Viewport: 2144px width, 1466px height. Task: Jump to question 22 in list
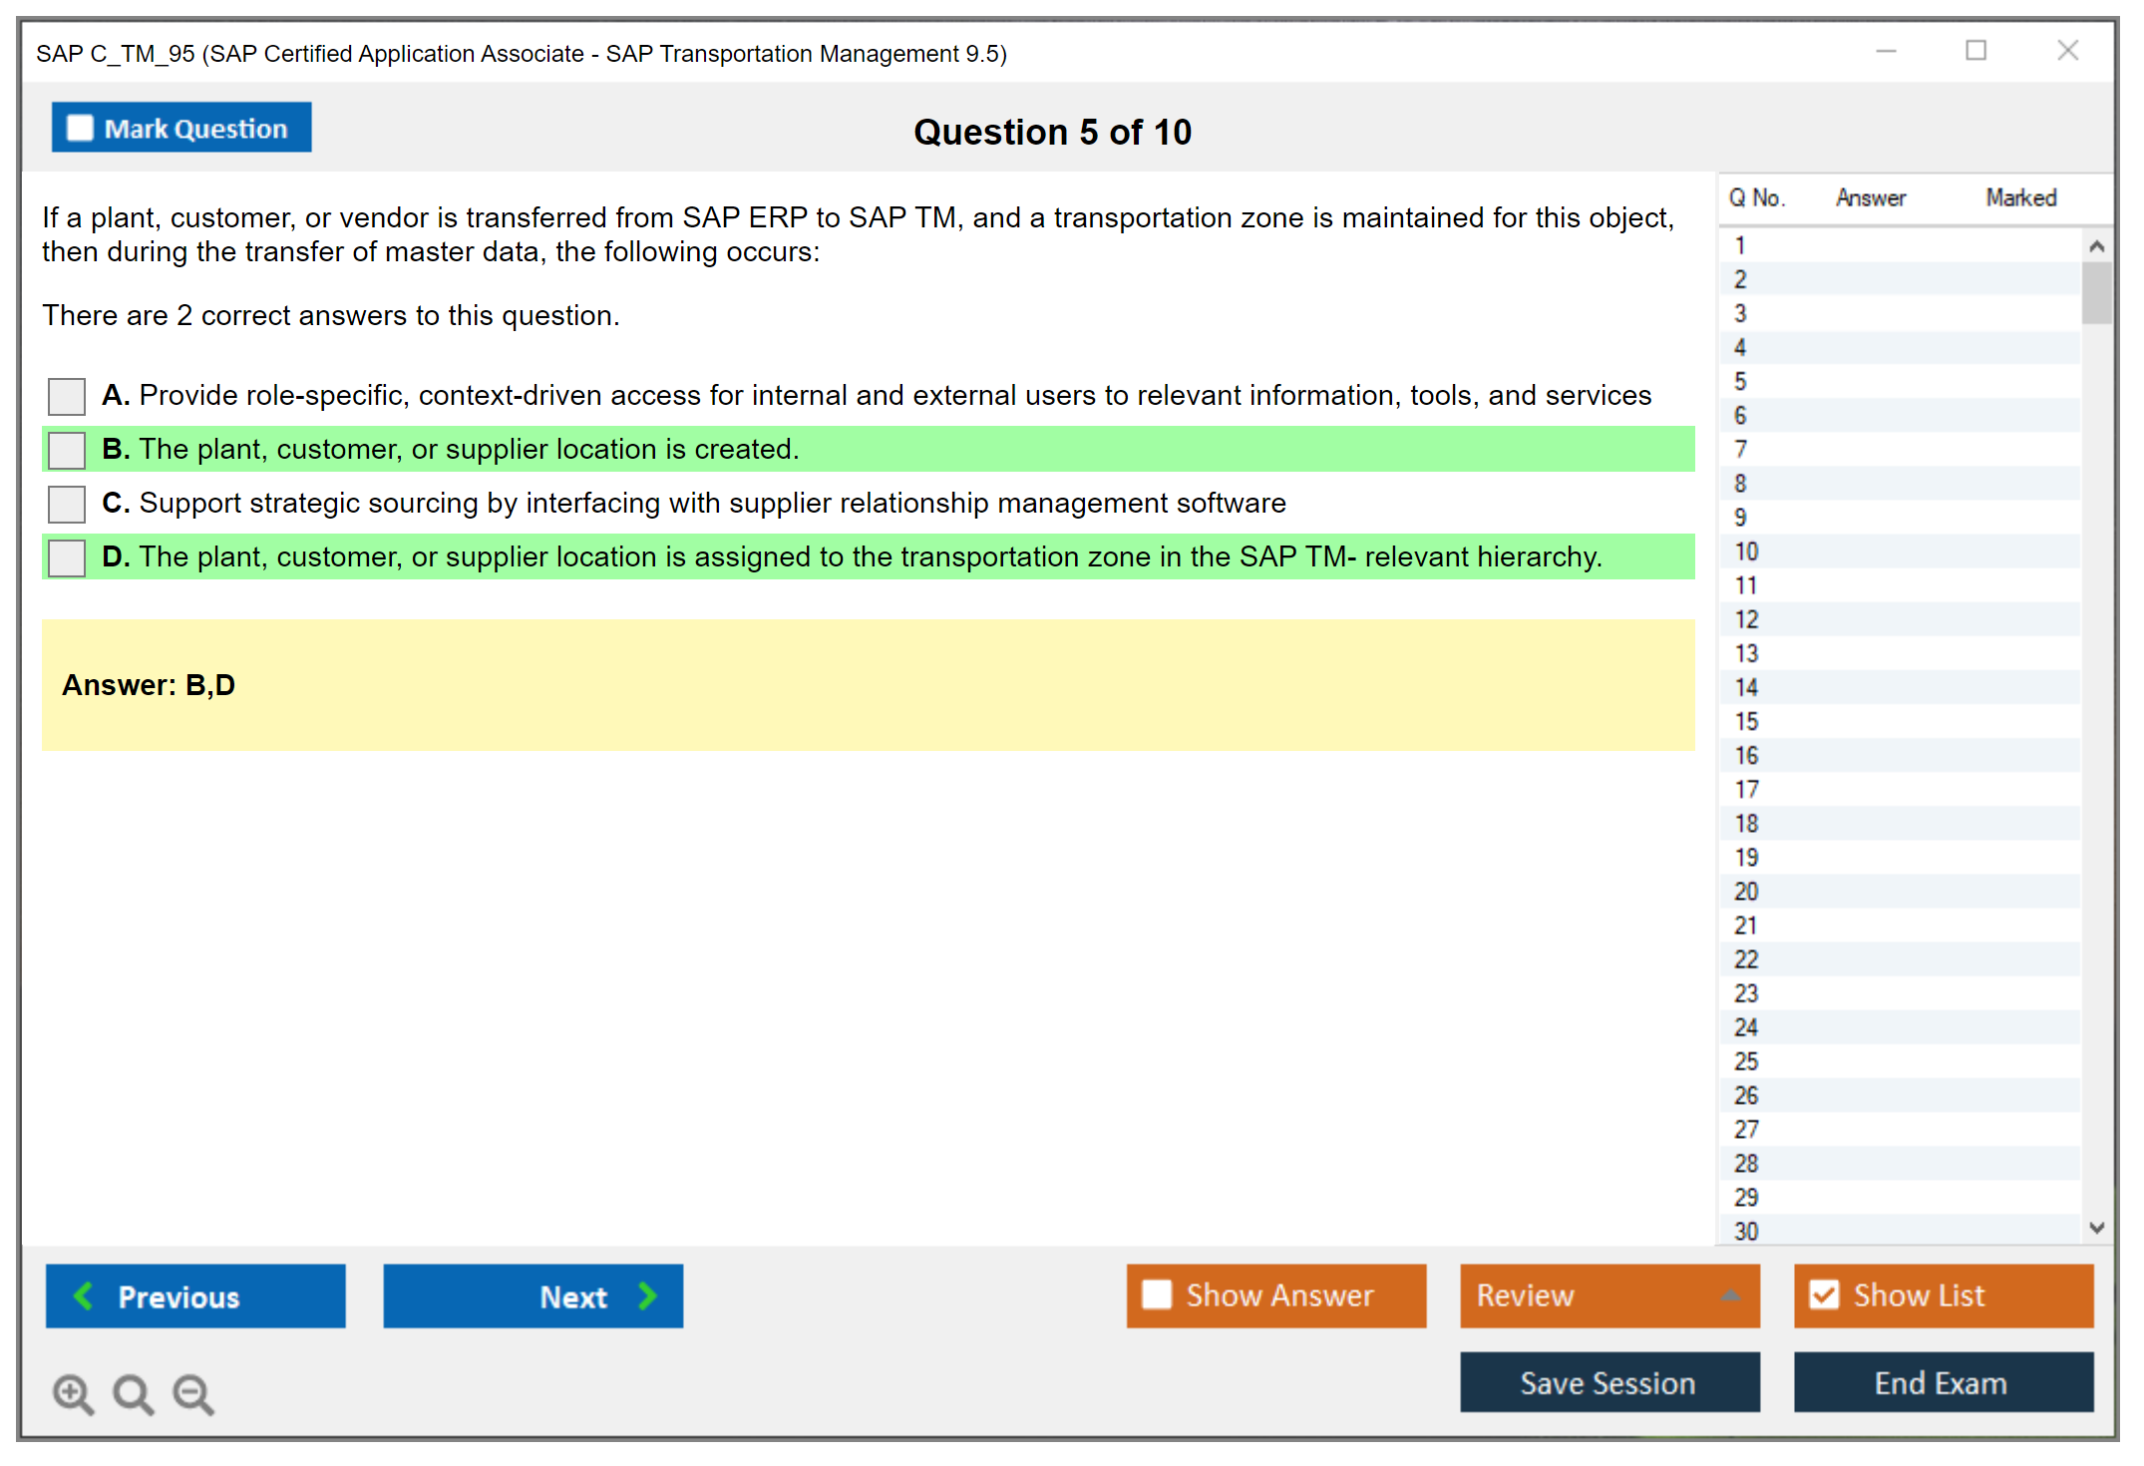(1746, 959)
